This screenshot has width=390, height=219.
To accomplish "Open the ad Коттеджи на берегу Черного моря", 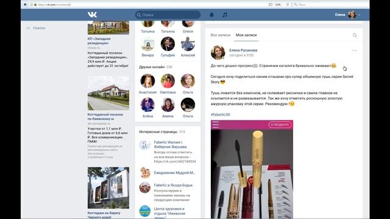I will point(104,215).
